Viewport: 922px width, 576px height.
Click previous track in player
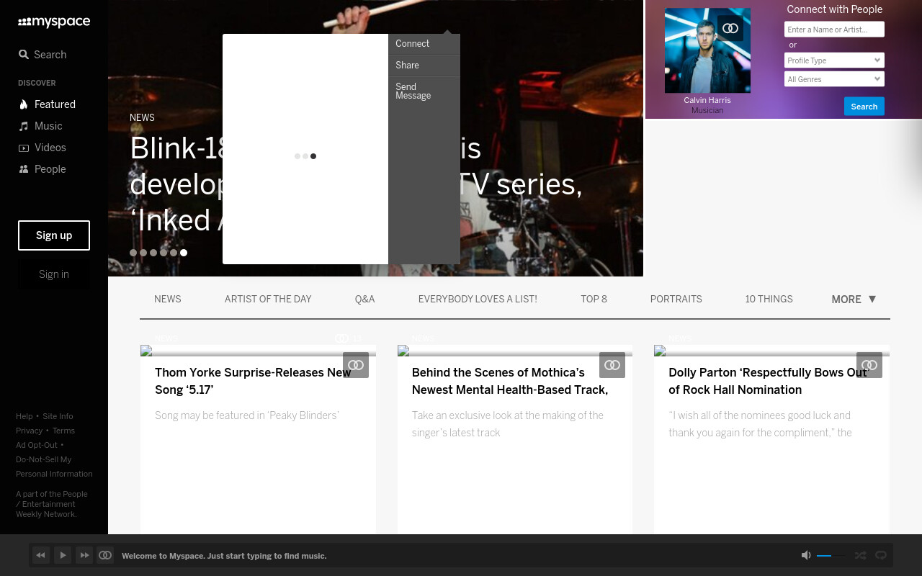click(x=41, y=555)
